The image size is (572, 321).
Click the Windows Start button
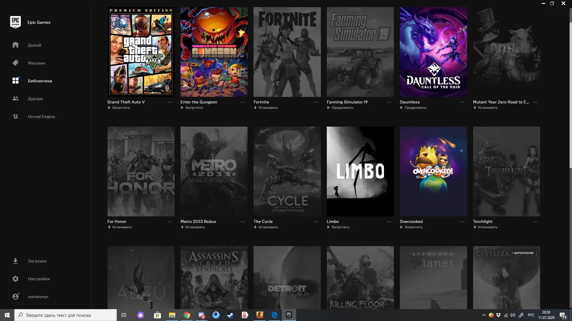[x=7, y=315]
